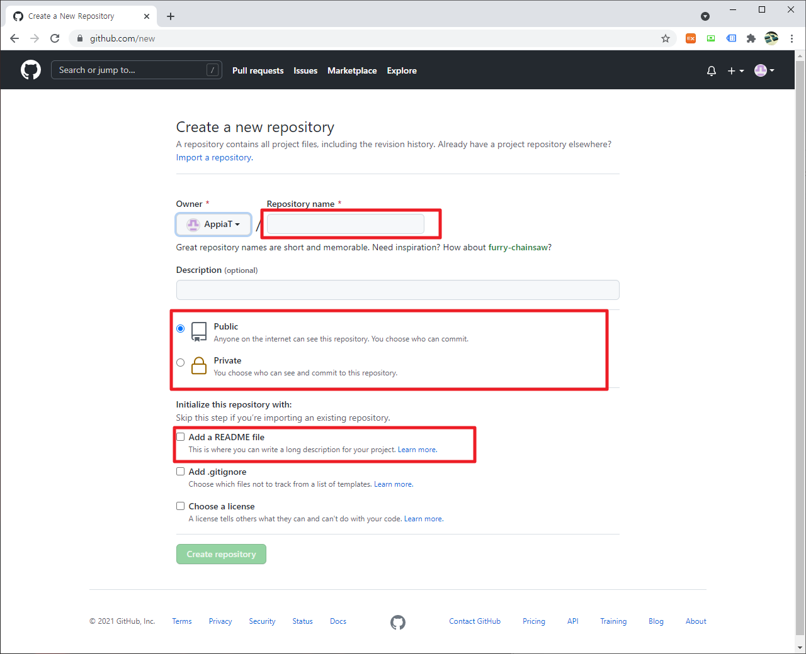
Task: Open API in footer
Action: [572, 621]
